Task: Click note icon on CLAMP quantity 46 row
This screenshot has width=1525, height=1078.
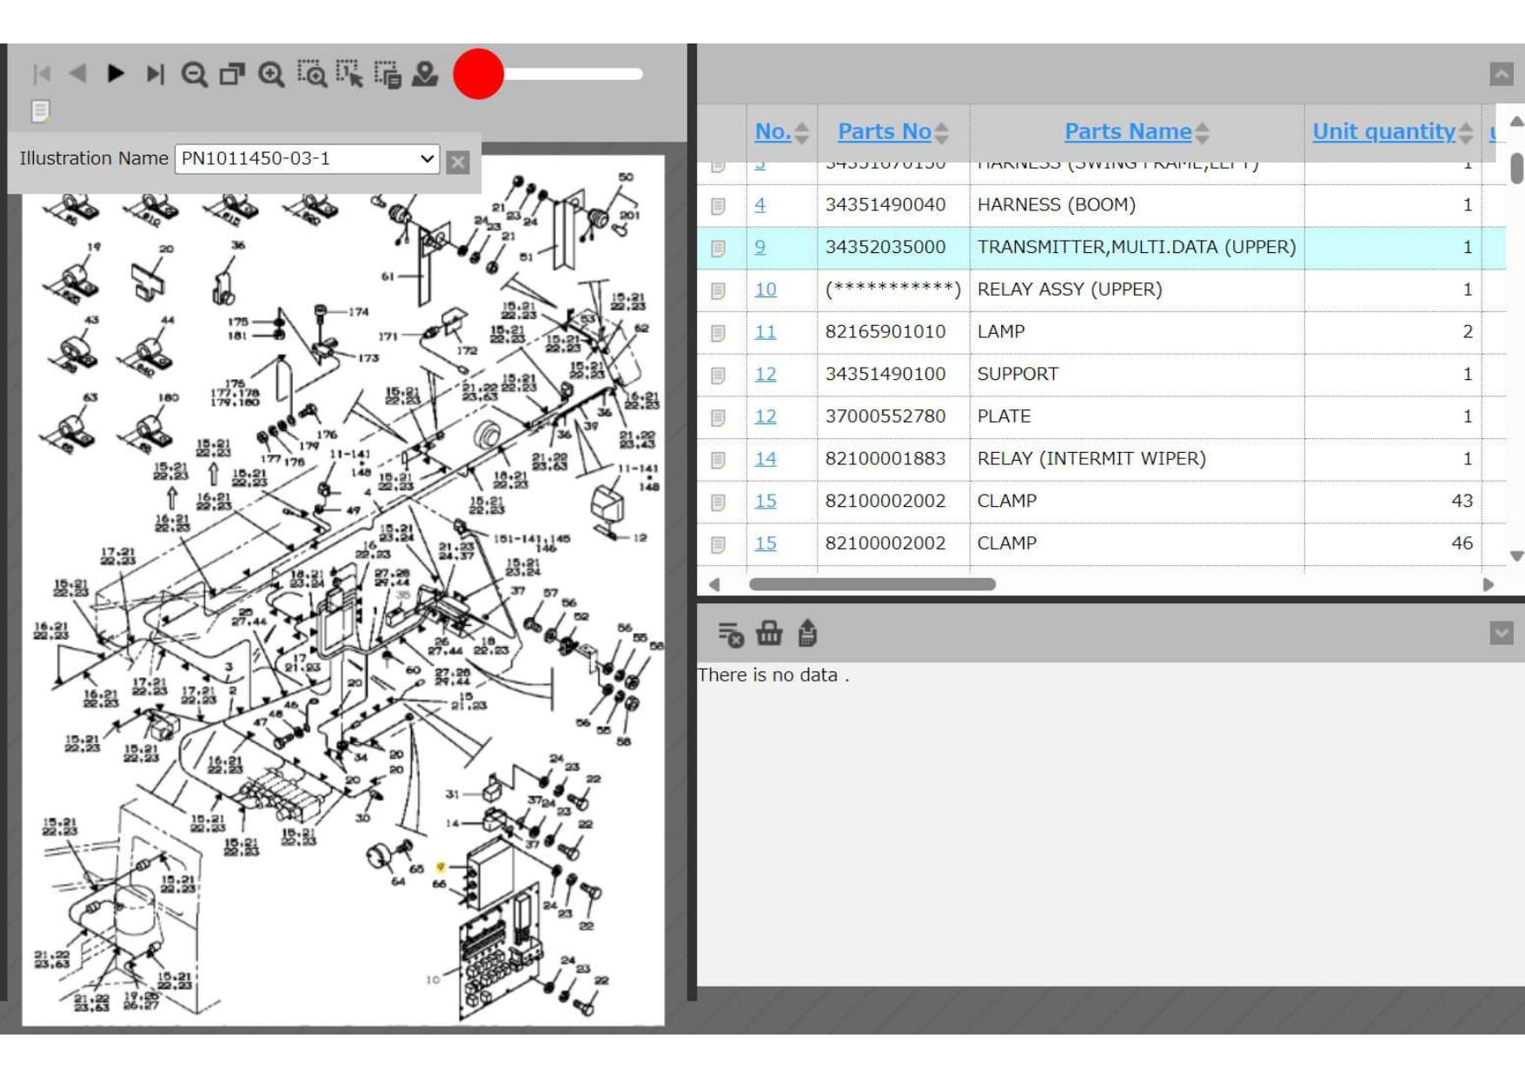Action: click(718, 545)
